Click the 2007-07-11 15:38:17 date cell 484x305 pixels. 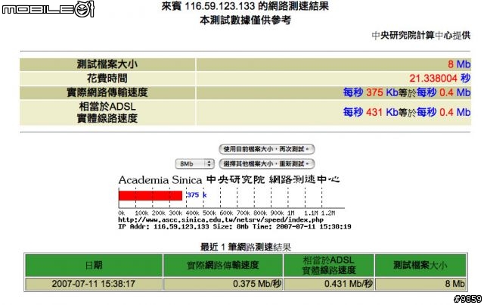pyautogui.click(x=94, y=284)
